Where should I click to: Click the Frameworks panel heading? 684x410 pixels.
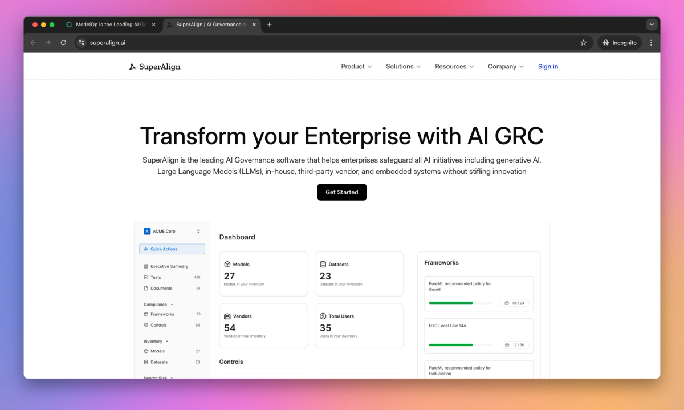tap(442, 263)
